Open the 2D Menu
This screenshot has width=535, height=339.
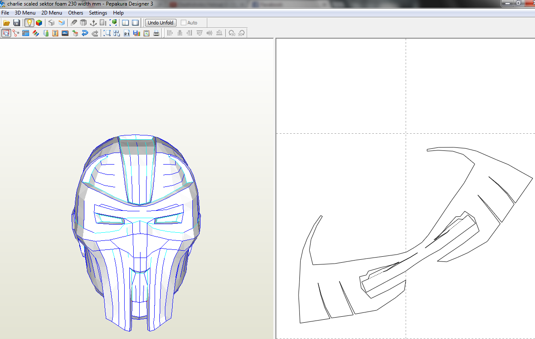pos(52,13)
